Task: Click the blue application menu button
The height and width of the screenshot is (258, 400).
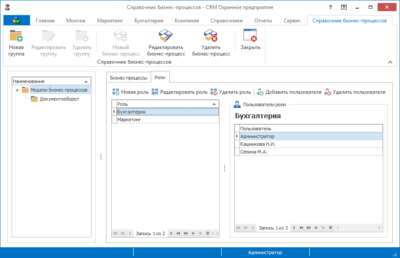Action: click(x=17, y=20)
